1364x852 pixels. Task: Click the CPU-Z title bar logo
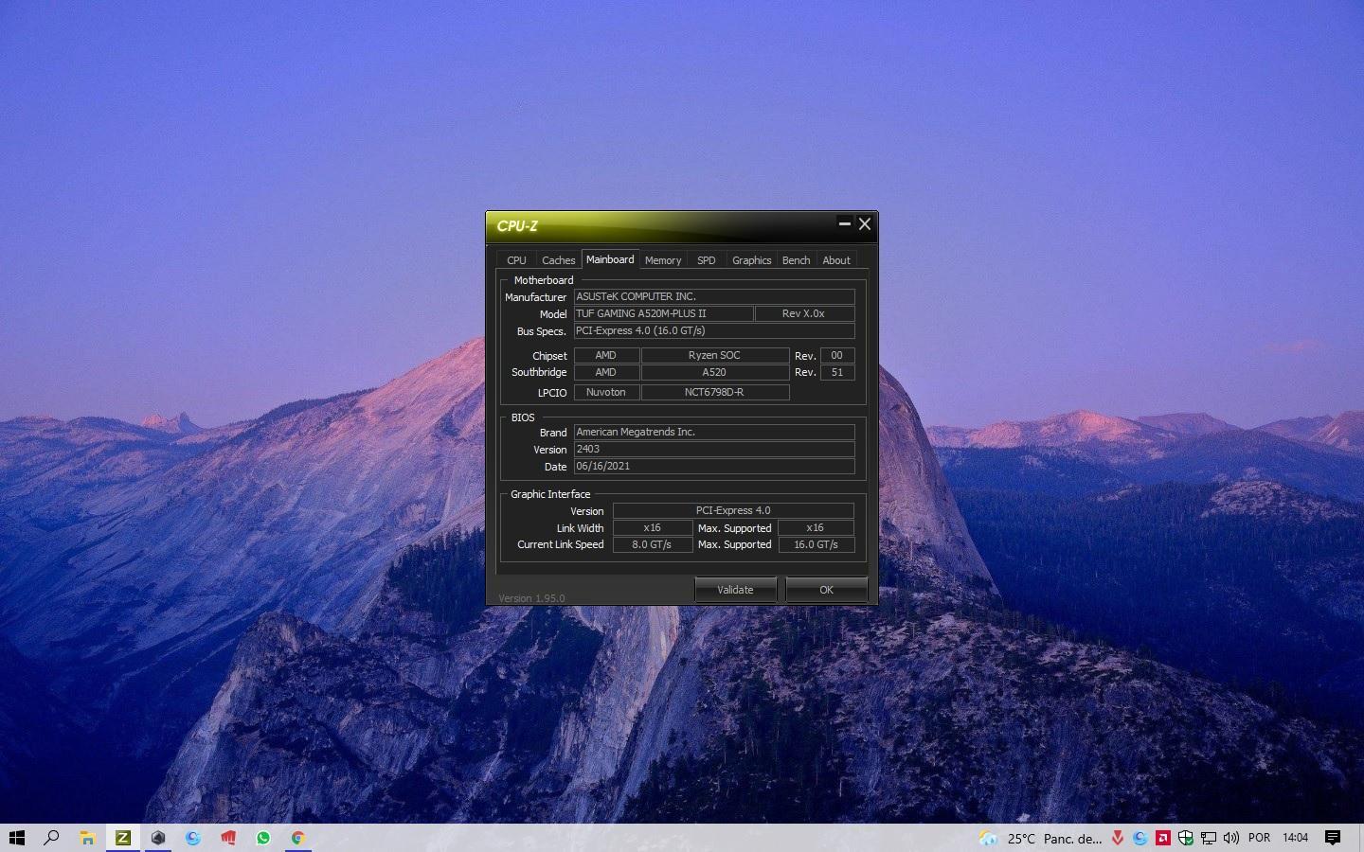(x=517, y=226)
